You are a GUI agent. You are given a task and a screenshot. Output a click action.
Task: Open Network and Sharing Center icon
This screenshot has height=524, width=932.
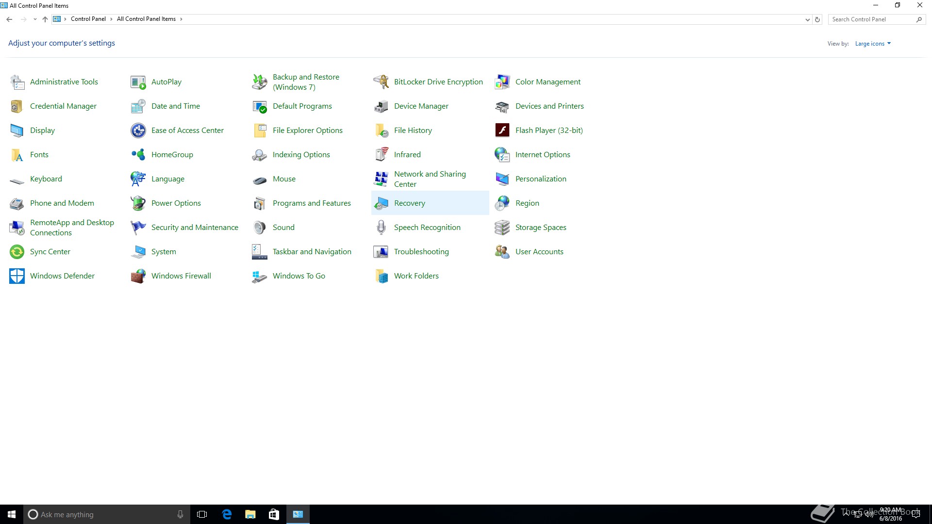pos(381,179)
